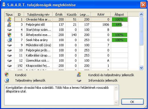Click the 'Kondíció' legend label

coord(21,75)
